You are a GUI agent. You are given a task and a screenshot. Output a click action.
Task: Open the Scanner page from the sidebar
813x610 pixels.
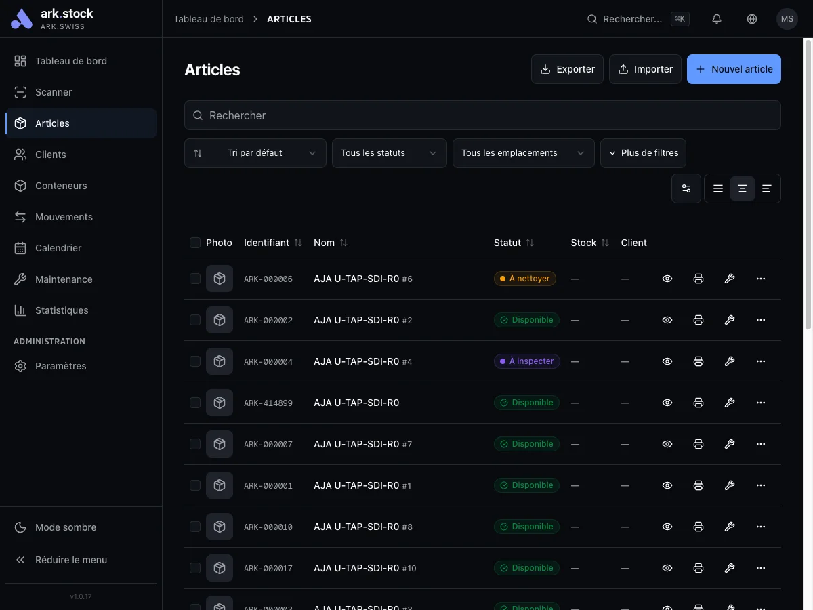click(54, 91)
